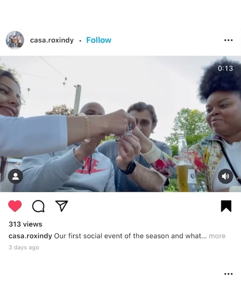The height and width of the screenshot is (302, 241).
Task: Open casa.roxindy username in post header
Action: click(x=52, y=40)
